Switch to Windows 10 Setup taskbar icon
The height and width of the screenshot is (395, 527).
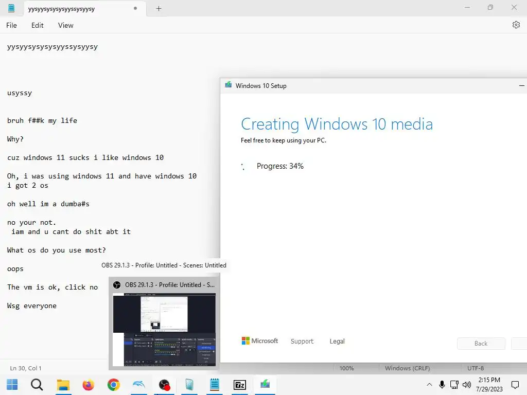click(x=265, y=384)
